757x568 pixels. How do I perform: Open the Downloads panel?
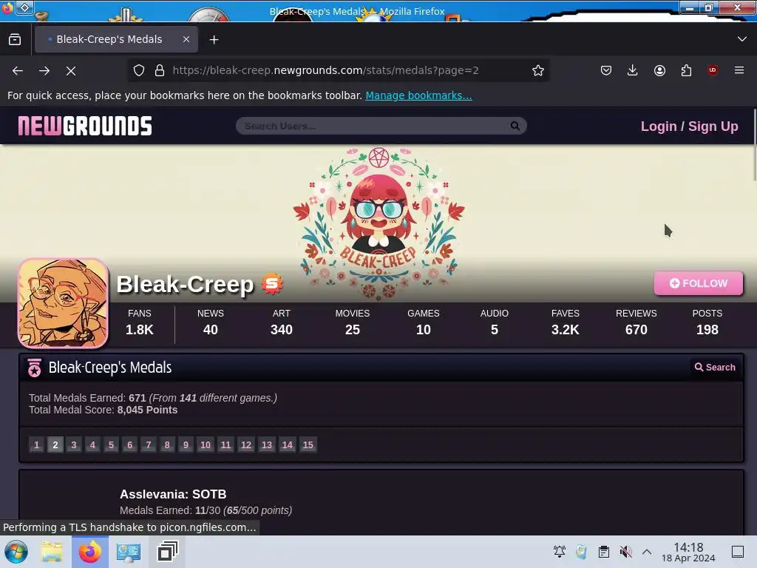(633, 70)
